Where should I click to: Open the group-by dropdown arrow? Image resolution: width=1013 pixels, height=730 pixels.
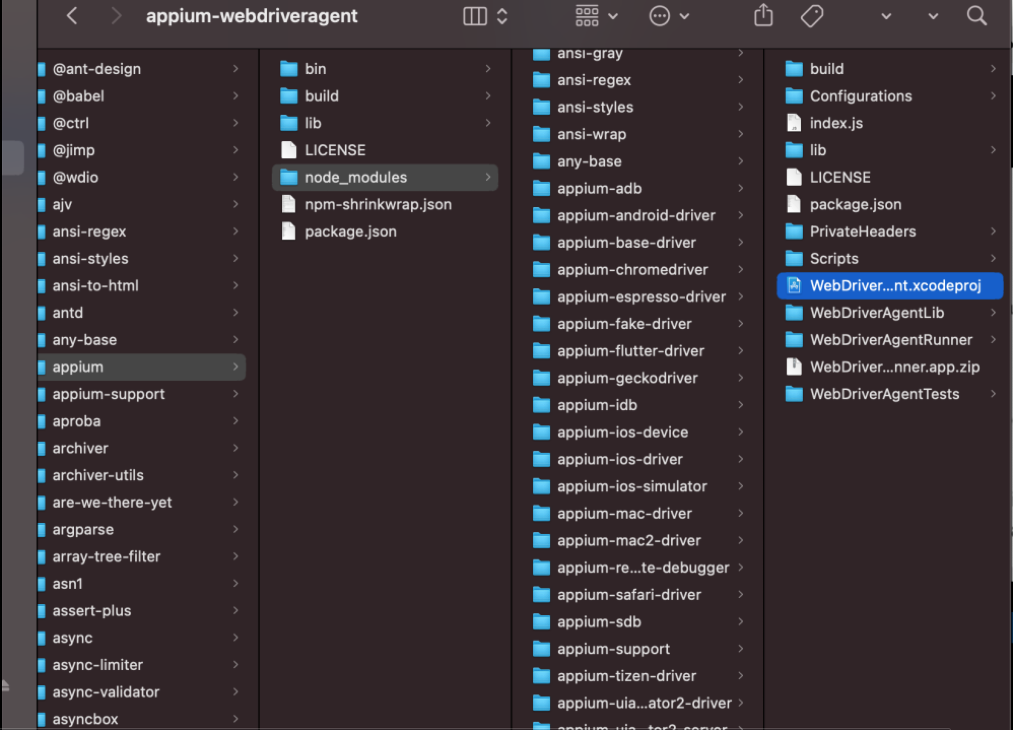click(x=613, y=16)
